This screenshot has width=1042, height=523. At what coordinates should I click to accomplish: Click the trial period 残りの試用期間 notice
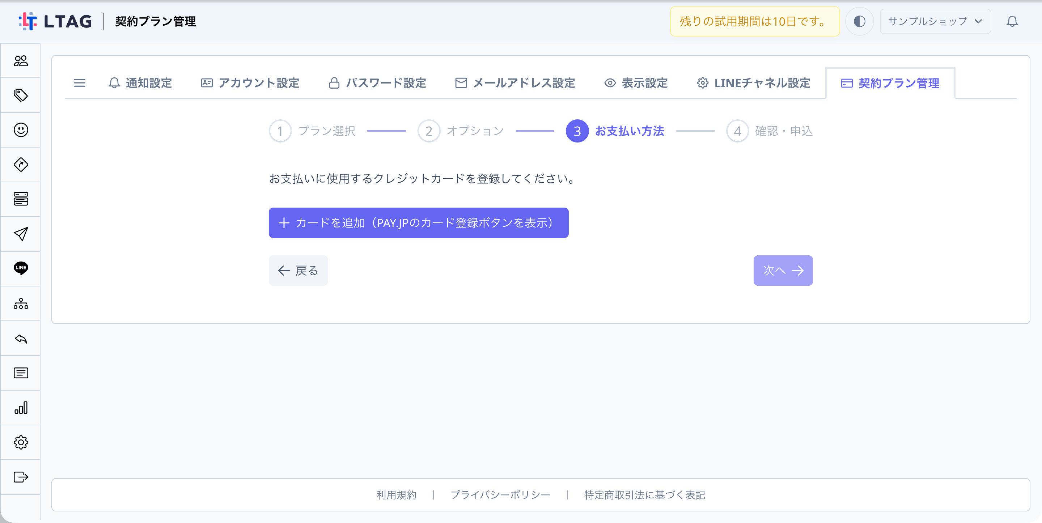click(755, 21)
